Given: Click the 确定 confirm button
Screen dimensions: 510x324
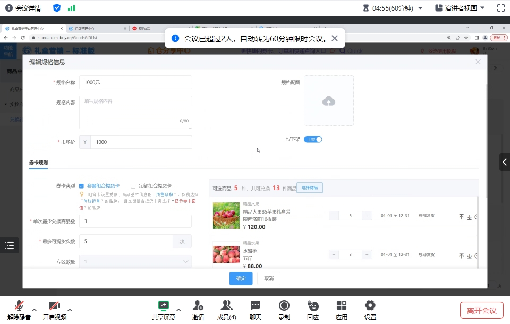Looking at the screenshot, I should 241,278.
